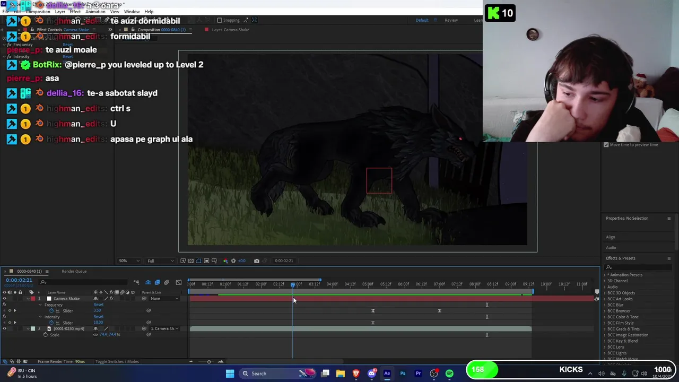The width and height of the screenshot is (679, 382).
Task: Open the Effect menu
Action: [75, 12]
